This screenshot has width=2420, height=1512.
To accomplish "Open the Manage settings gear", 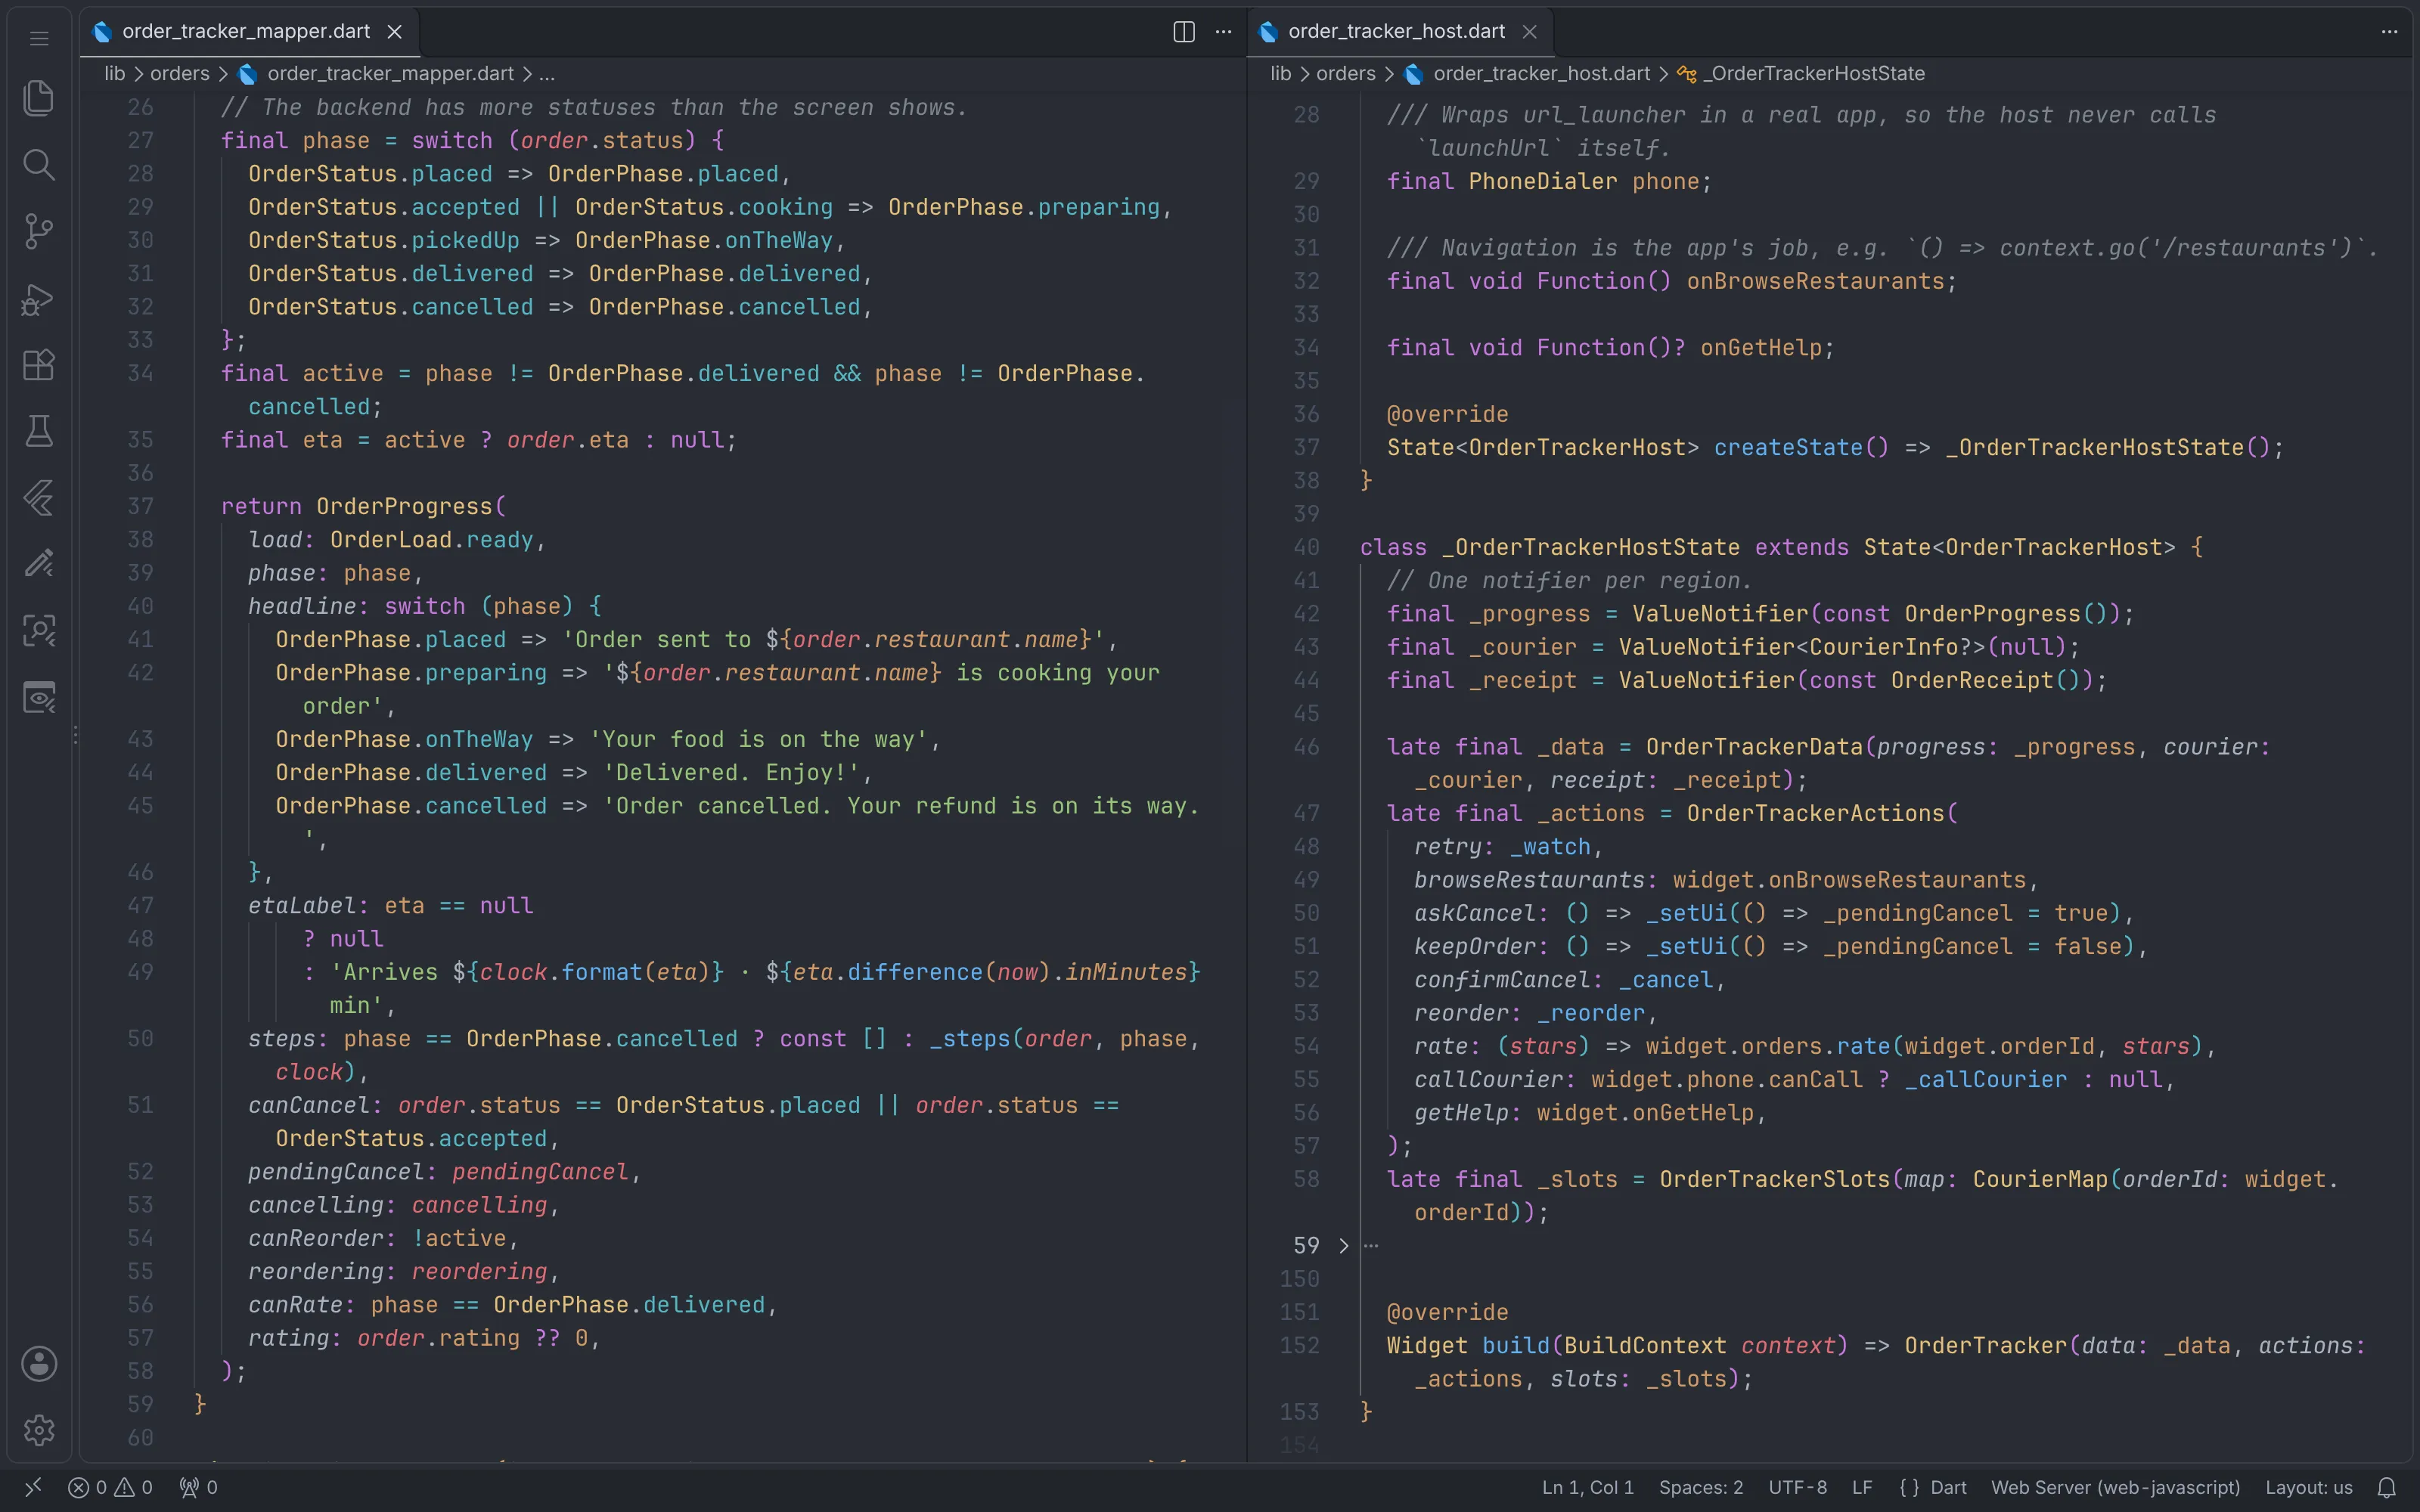I will [39, 1430].
